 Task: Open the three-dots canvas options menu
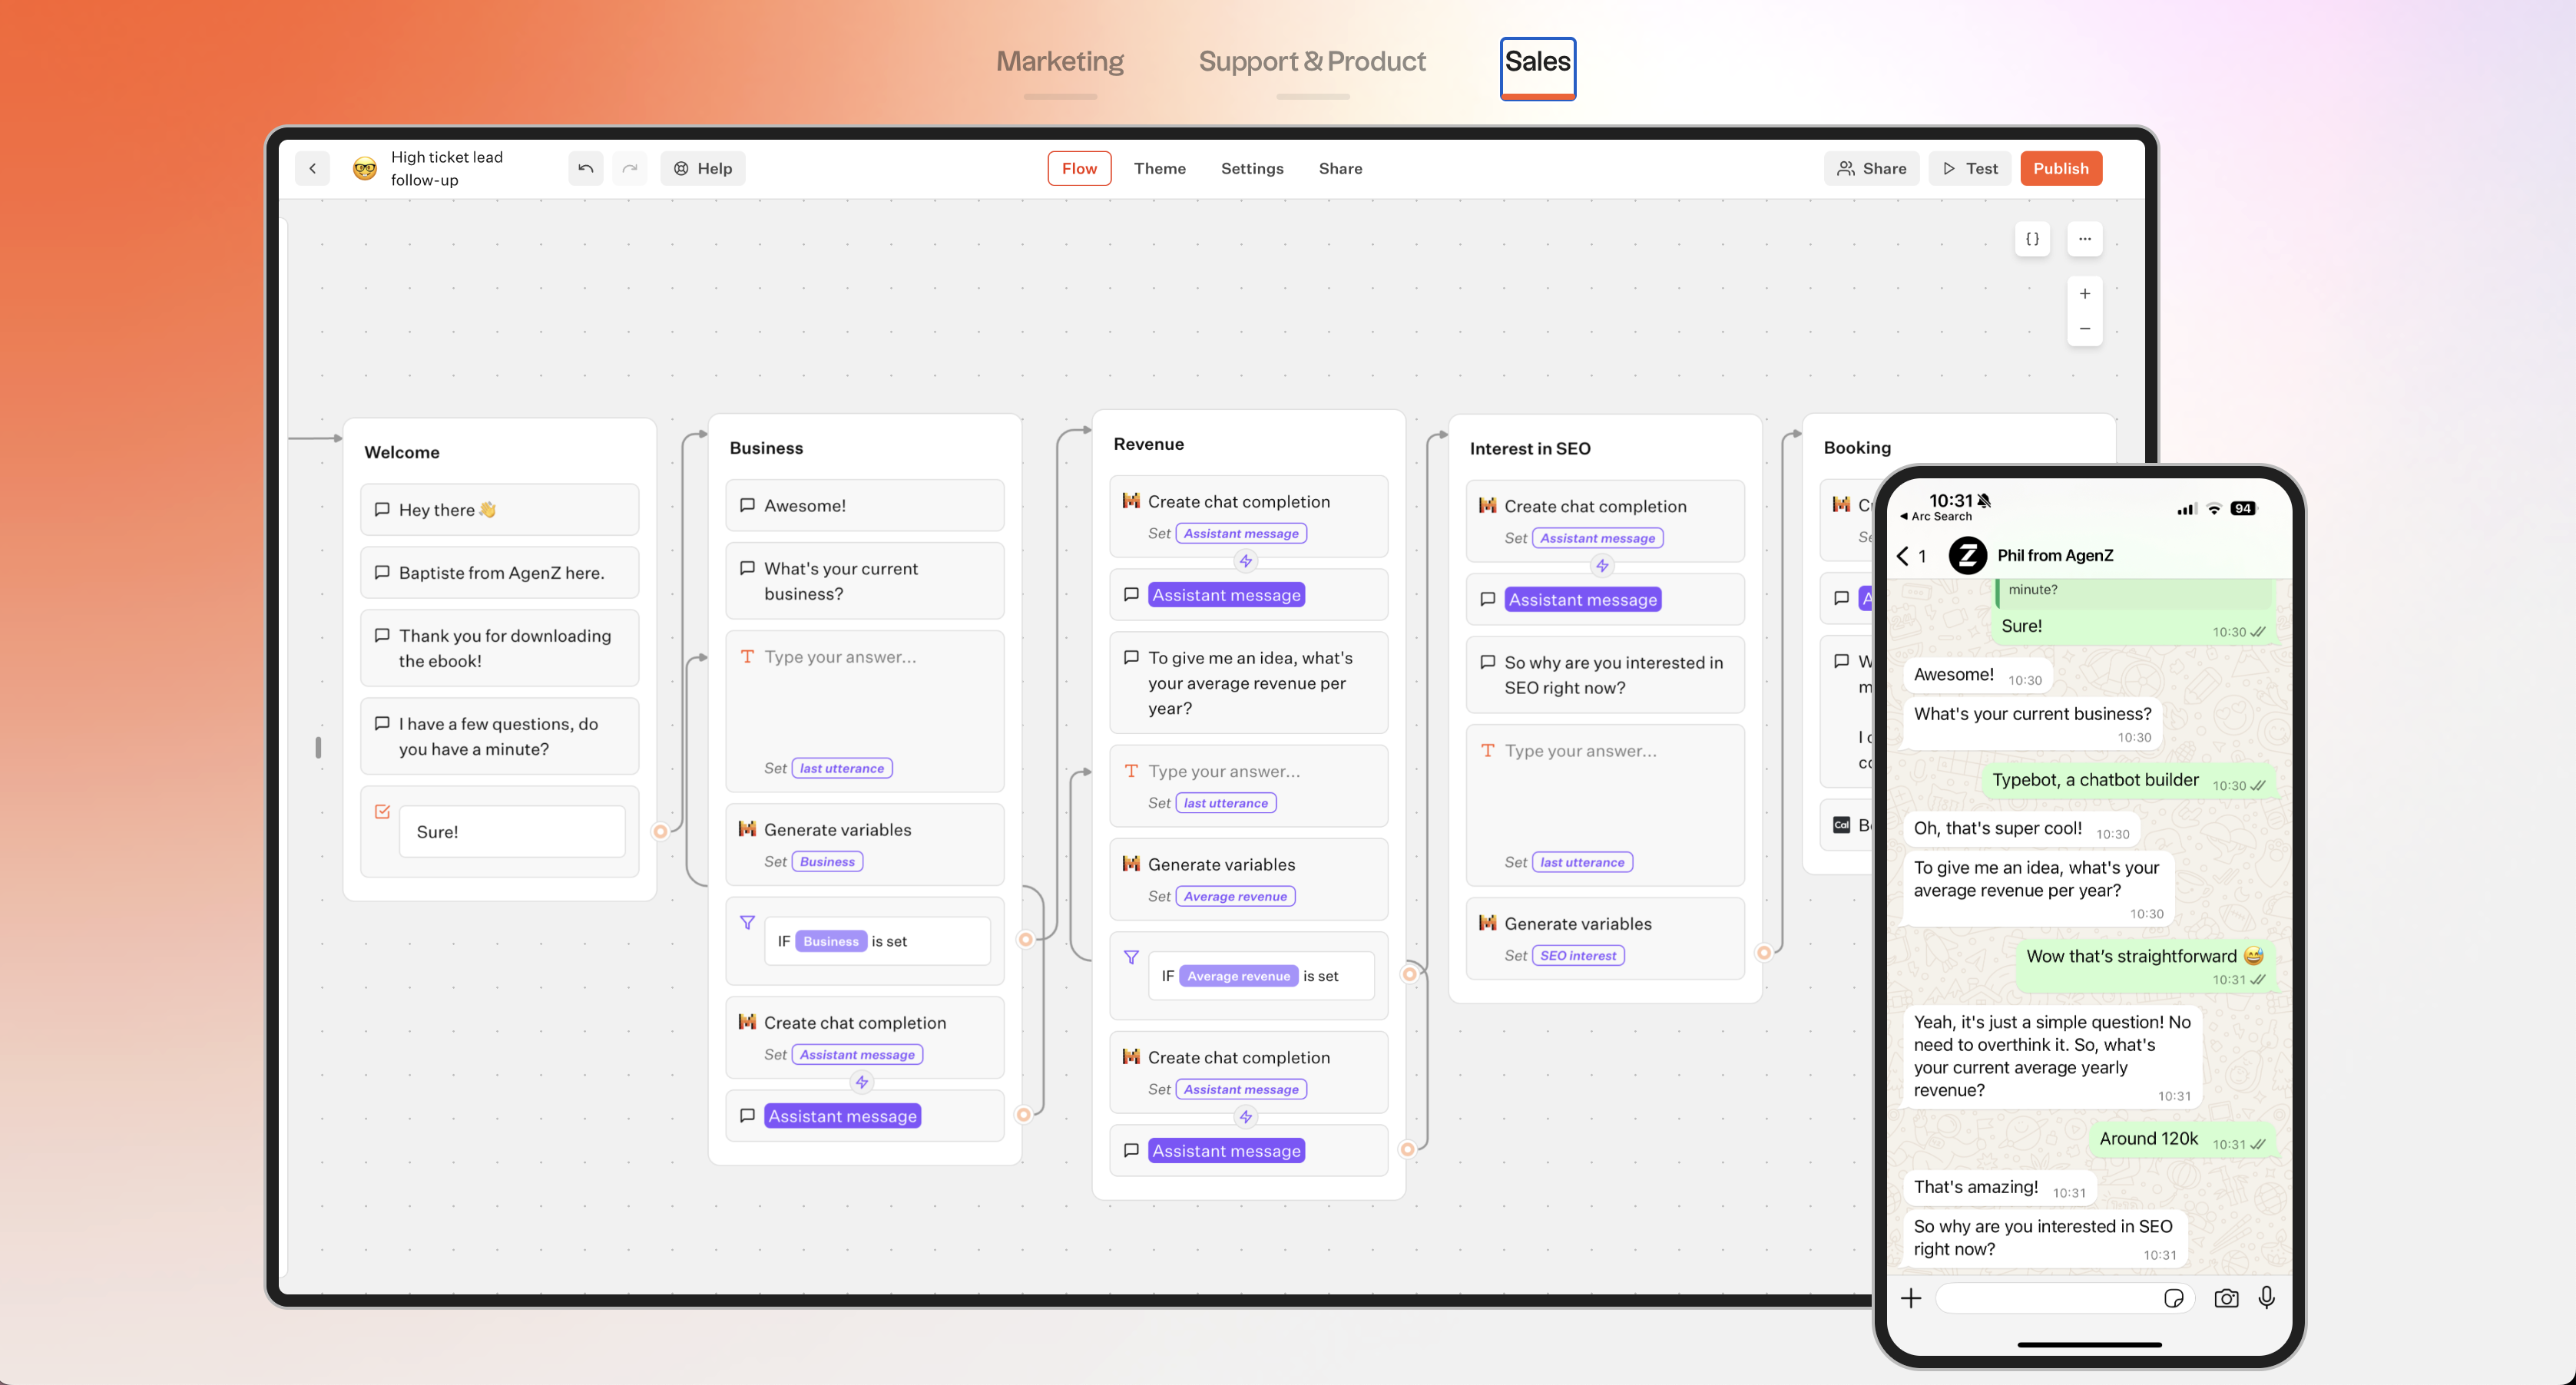(x=2084, y=239)
